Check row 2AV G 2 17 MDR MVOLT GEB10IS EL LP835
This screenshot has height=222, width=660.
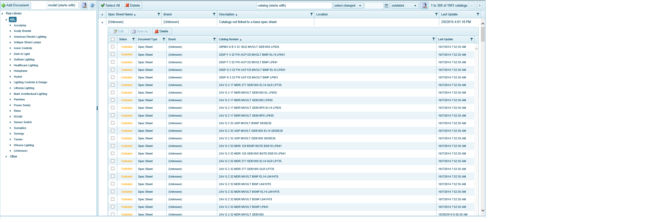click(x=113, y=93)
